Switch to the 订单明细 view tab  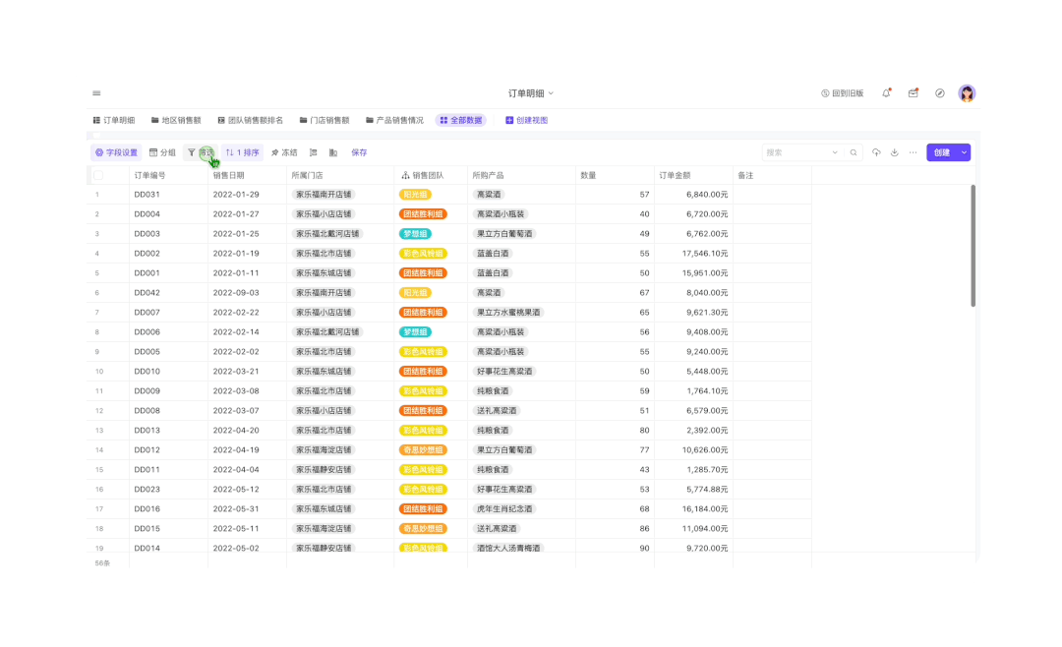tap(114, 121)
